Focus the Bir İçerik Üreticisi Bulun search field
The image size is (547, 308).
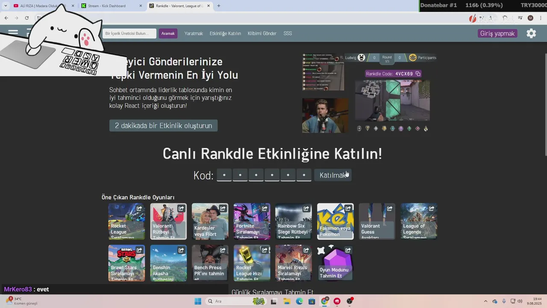tap(129, 33)
